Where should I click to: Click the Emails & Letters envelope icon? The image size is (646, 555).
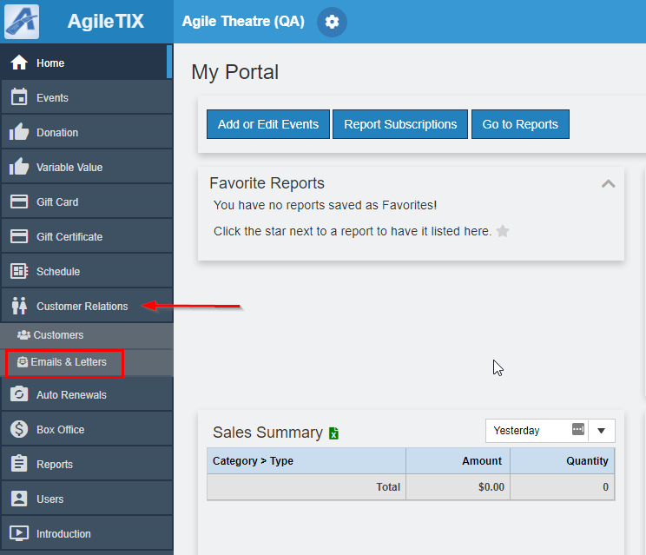pos(23,362)
